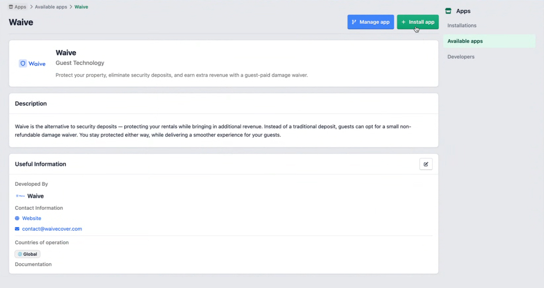The image size is (544, 288).
Task: Click the Developed By label
Action: coord(31,184)
